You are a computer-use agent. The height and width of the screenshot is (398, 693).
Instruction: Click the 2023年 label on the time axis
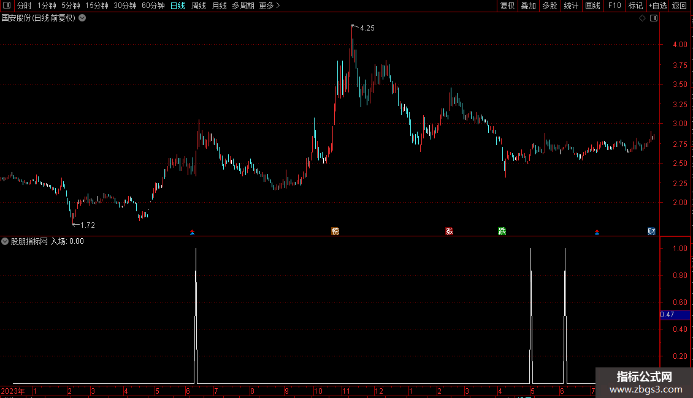pos(13,391)
